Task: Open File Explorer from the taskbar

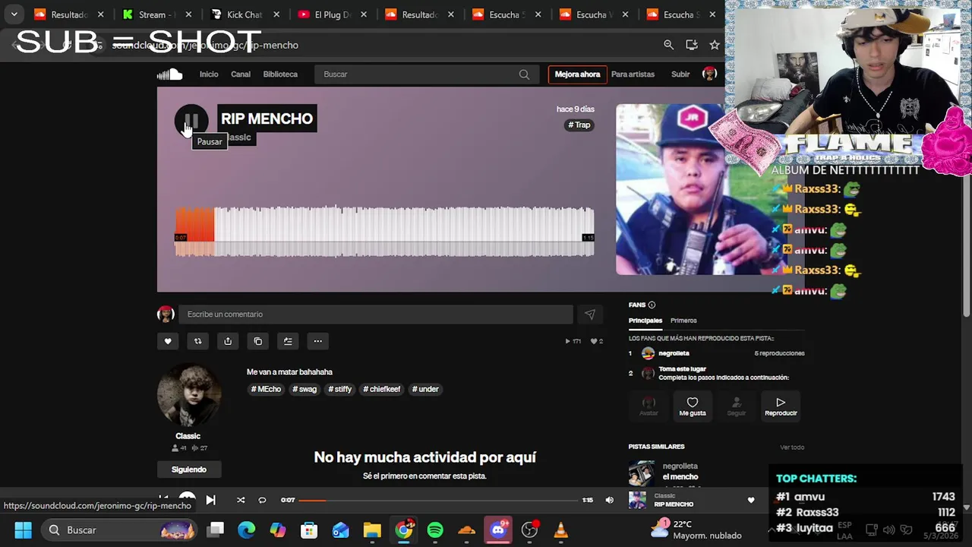Action: (x=372, y=530)
